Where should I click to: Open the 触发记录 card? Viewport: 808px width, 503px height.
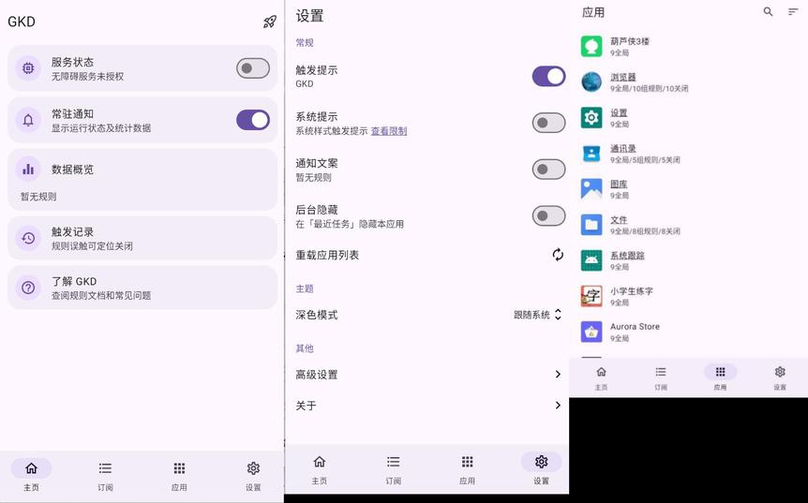142,238
